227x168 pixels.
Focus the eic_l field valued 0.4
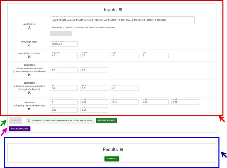64,88
